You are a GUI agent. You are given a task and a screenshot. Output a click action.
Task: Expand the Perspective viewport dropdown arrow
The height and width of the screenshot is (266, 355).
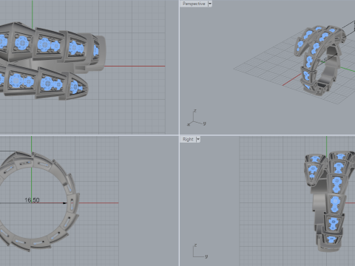pyautogui.click(x=210, y=4)
